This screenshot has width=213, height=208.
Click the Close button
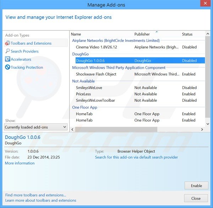(196, 198)
